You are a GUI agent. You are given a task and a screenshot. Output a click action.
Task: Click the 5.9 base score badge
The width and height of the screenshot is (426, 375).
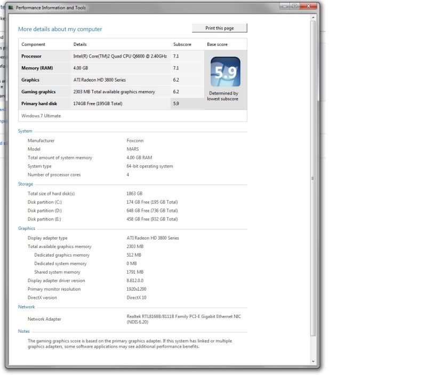(x=225, y=72)
